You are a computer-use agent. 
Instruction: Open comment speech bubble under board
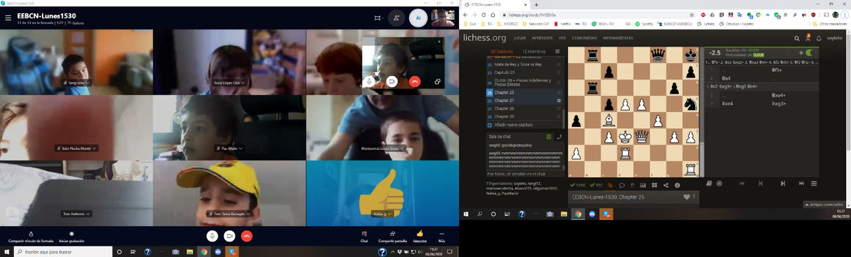pos(621,185)
